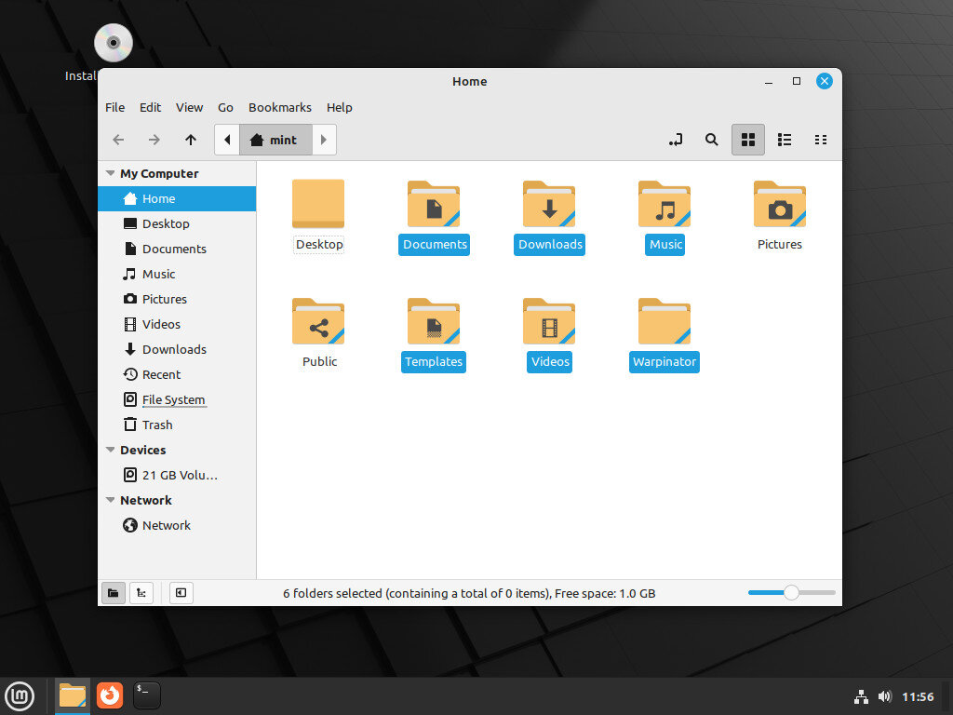Open the Bookmarks menu
Viewport: 953px width, 715px height.
pos(279,107)
